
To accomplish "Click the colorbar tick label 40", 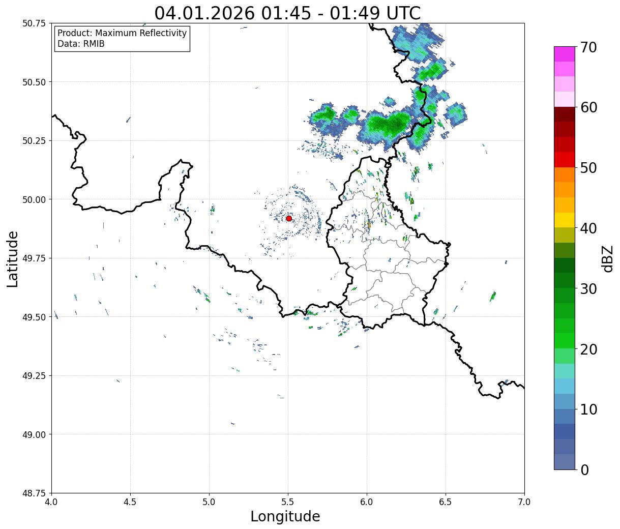I will (x=588, y=228).
